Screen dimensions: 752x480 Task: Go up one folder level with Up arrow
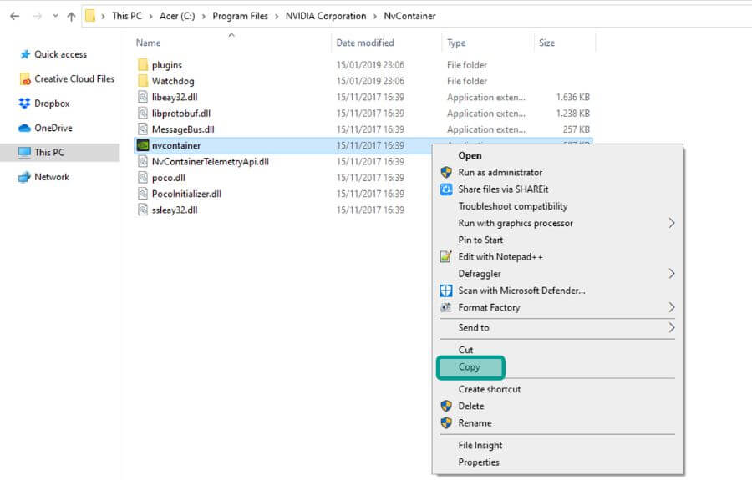(72, 17)
